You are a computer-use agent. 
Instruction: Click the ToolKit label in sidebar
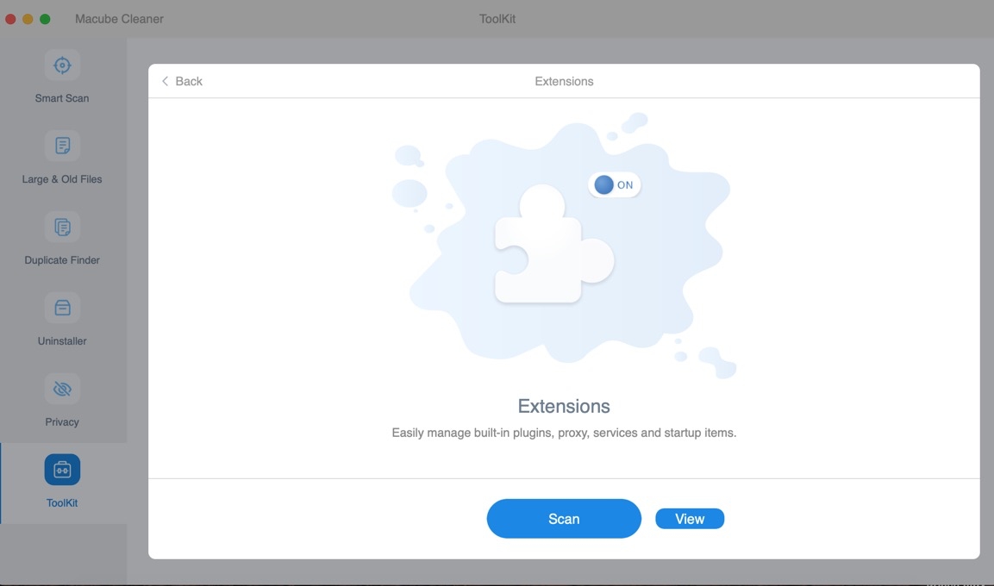(62, 503)
